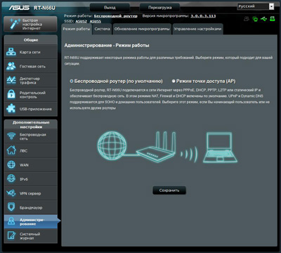Click the first SSID link ASUS2
Viewport: 281px width, 253px height.
(81, 21)
